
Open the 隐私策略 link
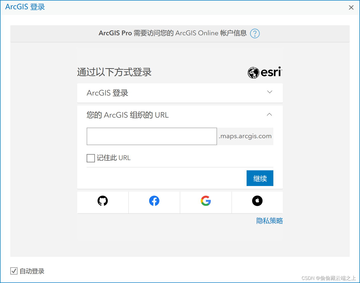[269, 221]
